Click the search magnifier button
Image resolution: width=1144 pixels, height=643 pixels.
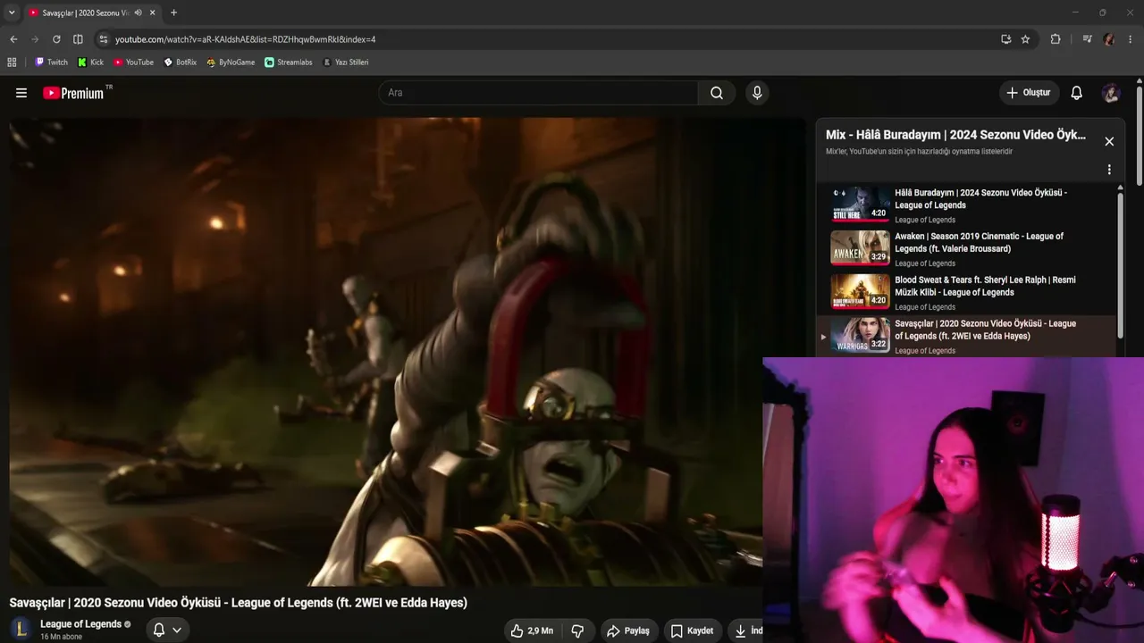point(717,93)
